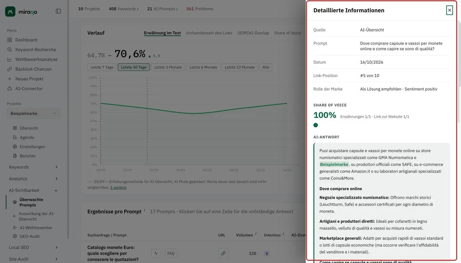Viewport: 461px width, 263px height.
Task: Click the info icon next to Volumen header
Action: point(256,234)
